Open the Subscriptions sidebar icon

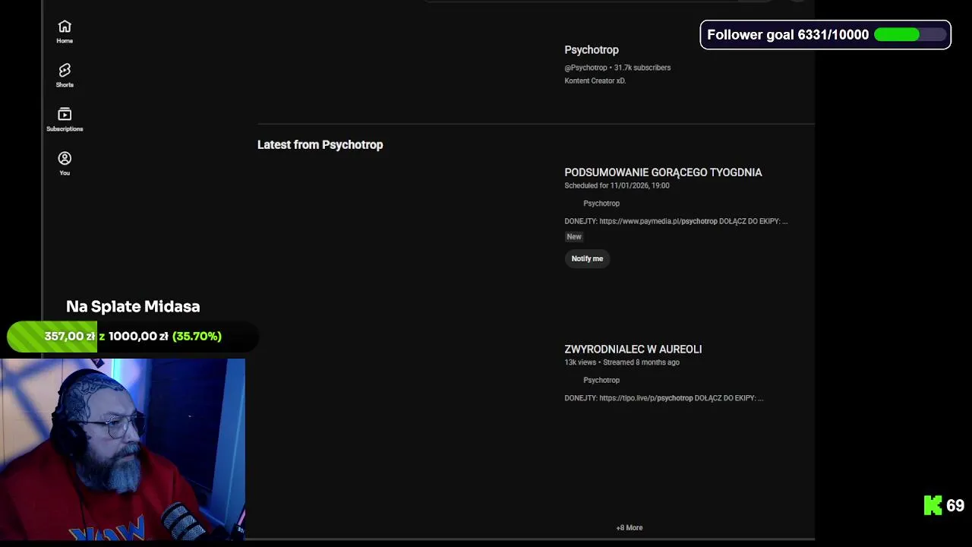coord(65,119)
